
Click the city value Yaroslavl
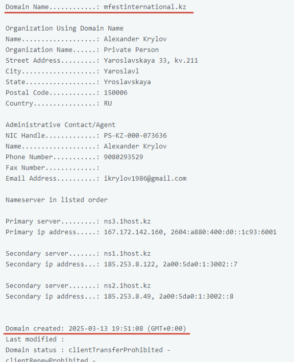pyautogui.click(x=121, y=71)
